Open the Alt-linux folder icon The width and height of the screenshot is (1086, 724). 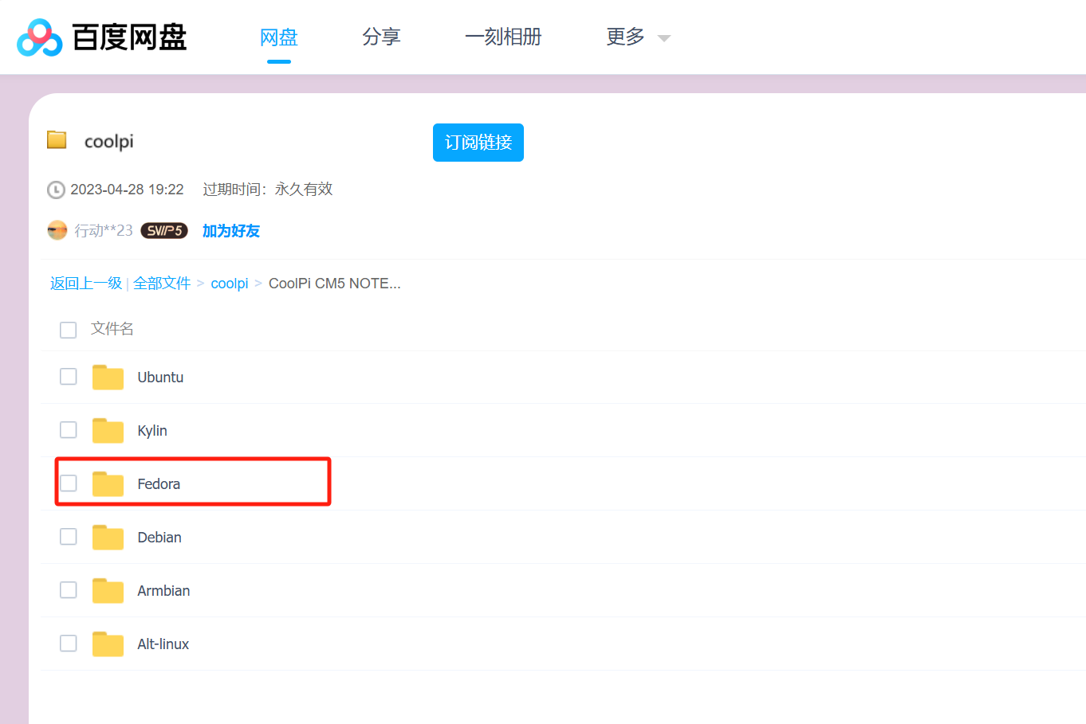point(108,644)
